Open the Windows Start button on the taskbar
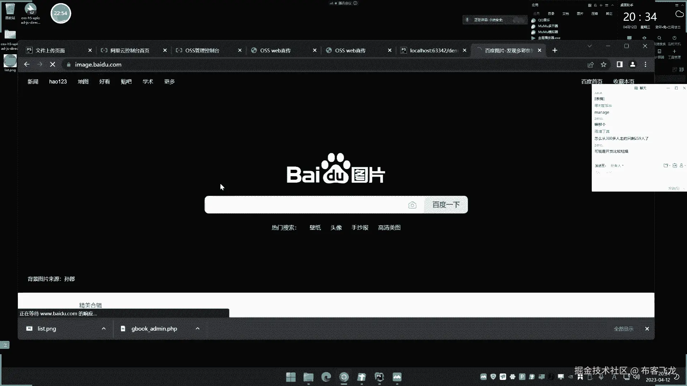Screen dimensions: 687x386 (291, 377)
